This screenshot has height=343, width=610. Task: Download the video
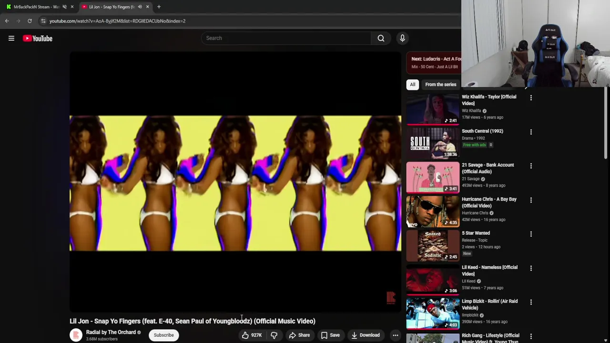[x=366, y=335]
